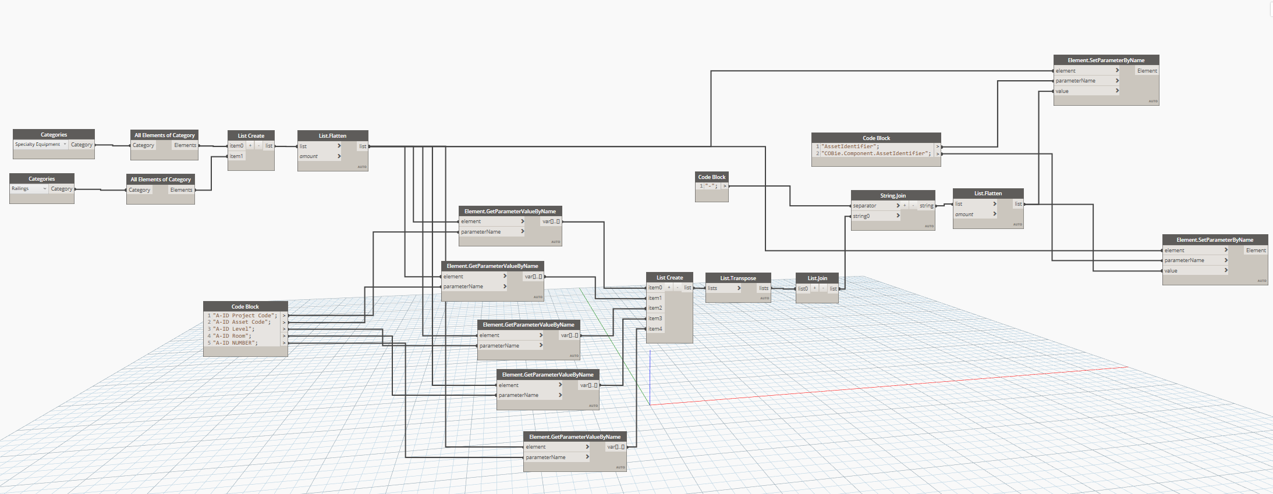Click the string output port of String.Join
Screen dimensions: 1273x494
(927, 206)
